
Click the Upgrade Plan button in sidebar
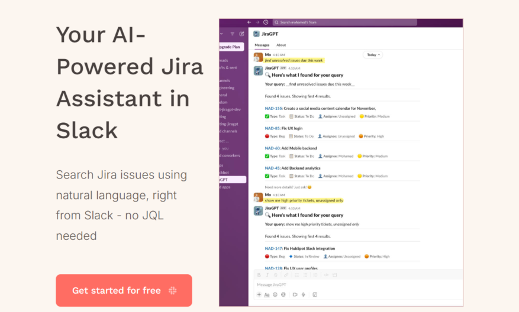(x=231, y=47)
